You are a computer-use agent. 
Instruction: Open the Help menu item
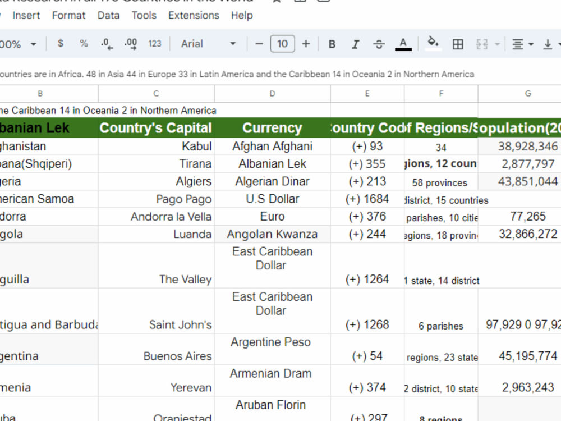(242, 15)
